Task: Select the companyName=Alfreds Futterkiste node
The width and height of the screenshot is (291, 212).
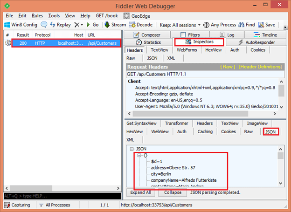Action: (x=184, y=180)
